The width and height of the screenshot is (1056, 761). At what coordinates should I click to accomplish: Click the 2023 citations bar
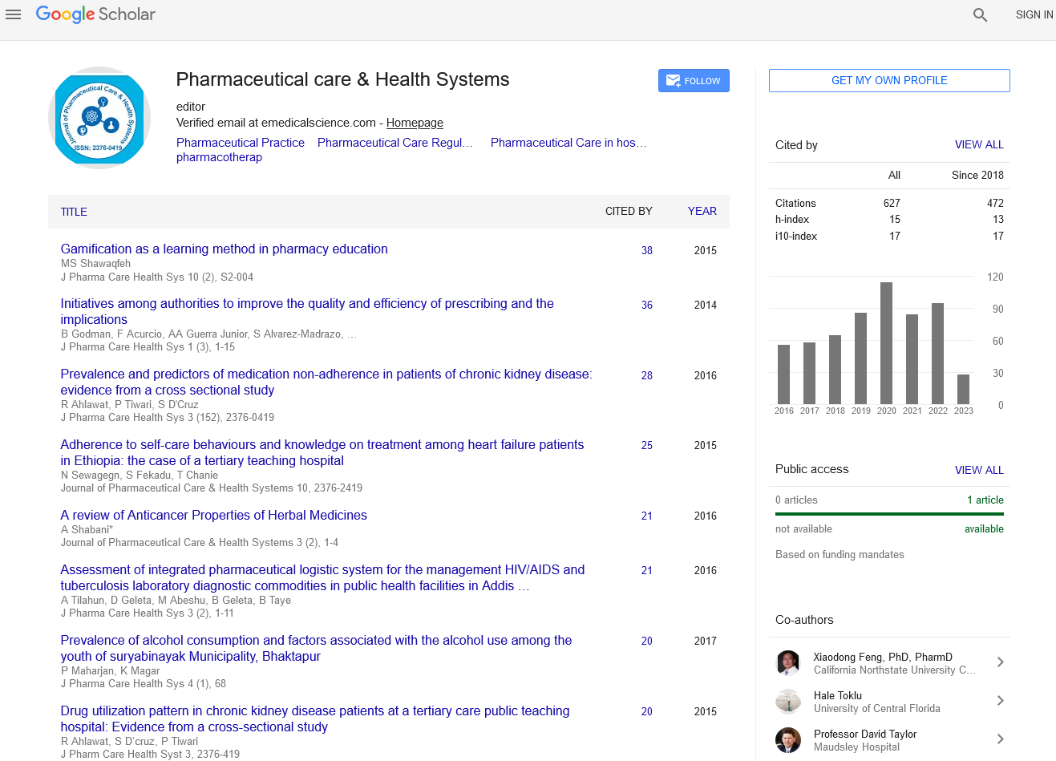point(964,389)
